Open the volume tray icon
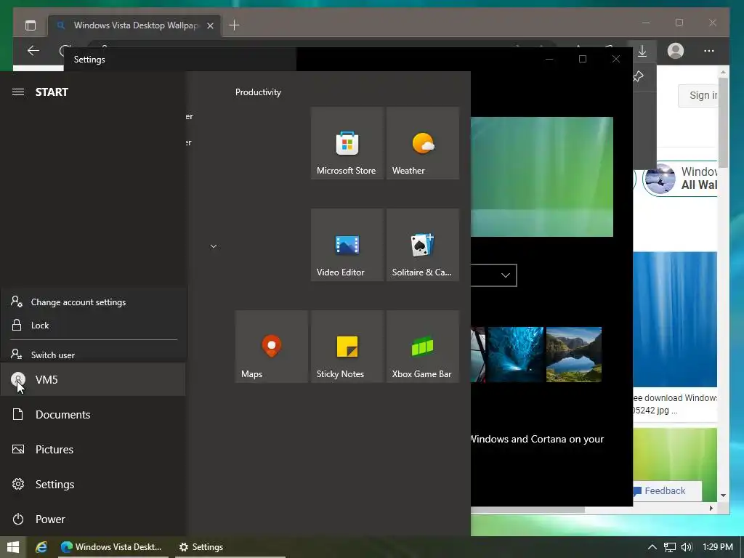 (x=687, y=547)
